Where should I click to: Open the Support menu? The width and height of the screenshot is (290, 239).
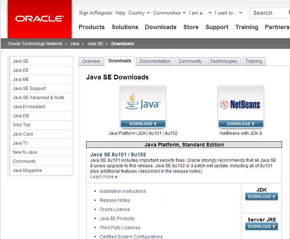click(217, 27)
